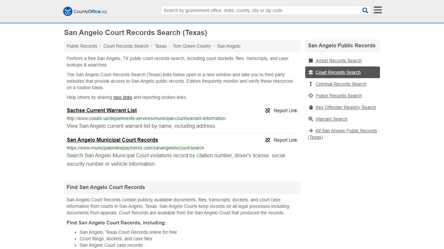The height and width of the screenshot is (249, 444).
Task: Open Police Records Search in sidebar
Action: 339,96
